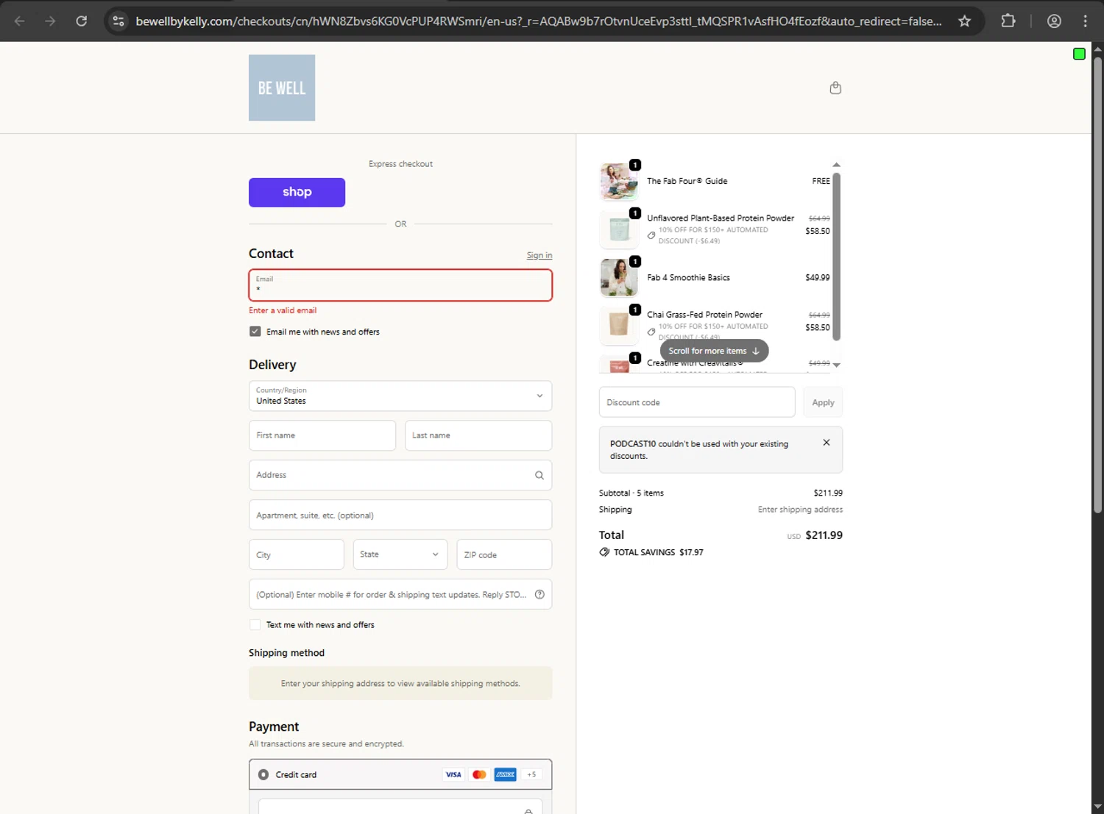Click the green extension indicator square

coord(1079,54)
